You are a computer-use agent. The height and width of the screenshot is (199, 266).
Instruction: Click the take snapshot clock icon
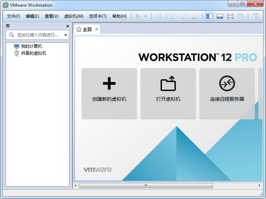coord(173,16)
